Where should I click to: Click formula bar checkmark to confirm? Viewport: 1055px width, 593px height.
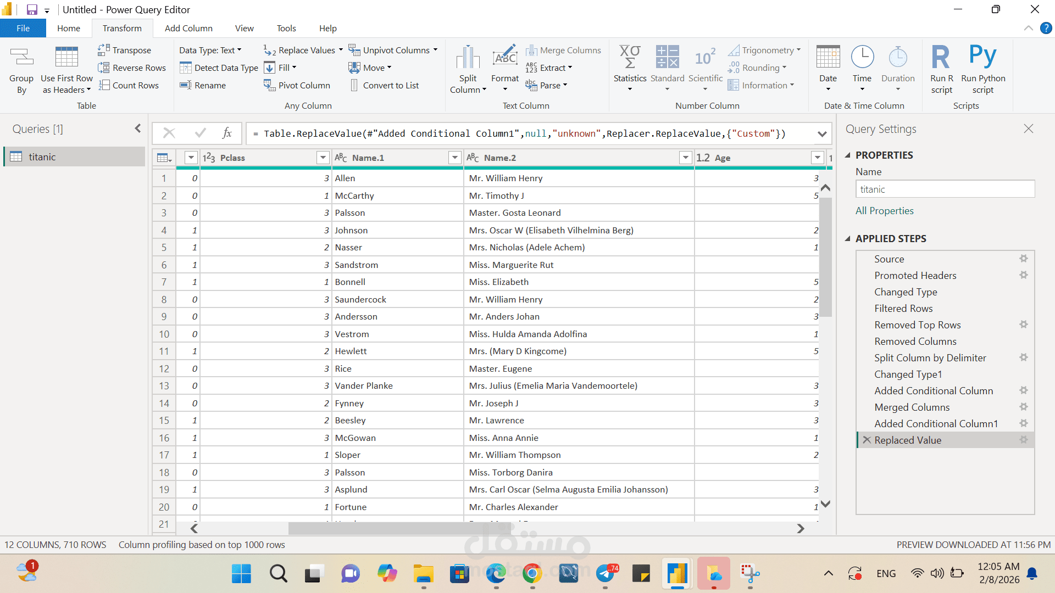pos(200,133)
